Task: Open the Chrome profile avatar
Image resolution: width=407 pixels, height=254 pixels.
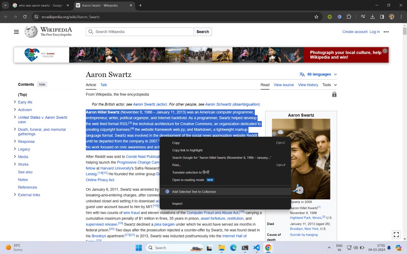Action: click(391, 17)
